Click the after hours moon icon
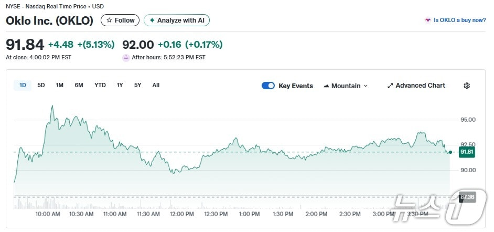This screenshot has width=494, height=232. pos(126,58)
